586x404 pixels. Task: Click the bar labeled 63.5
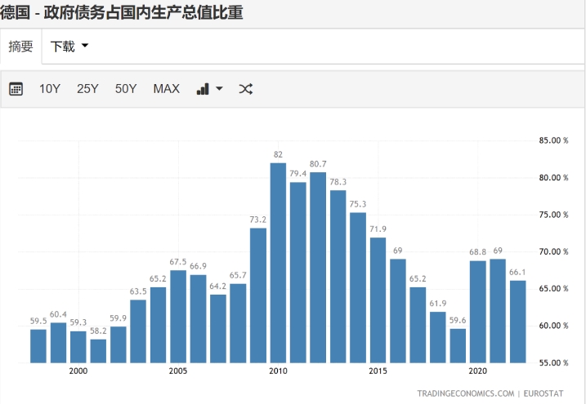[x=138, y=331]
